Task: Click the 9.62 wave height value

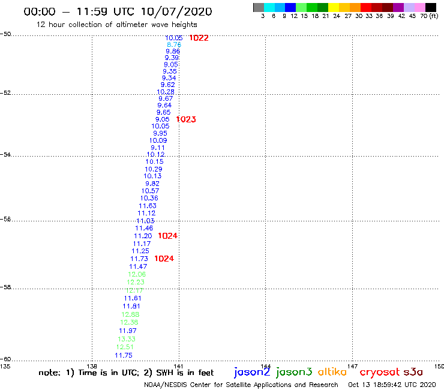Action: click(168, 85)
